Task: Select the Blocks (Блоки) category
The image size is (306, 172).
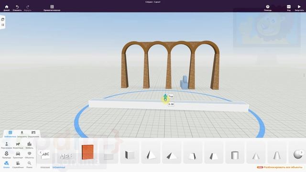Action: pos(6,165)
